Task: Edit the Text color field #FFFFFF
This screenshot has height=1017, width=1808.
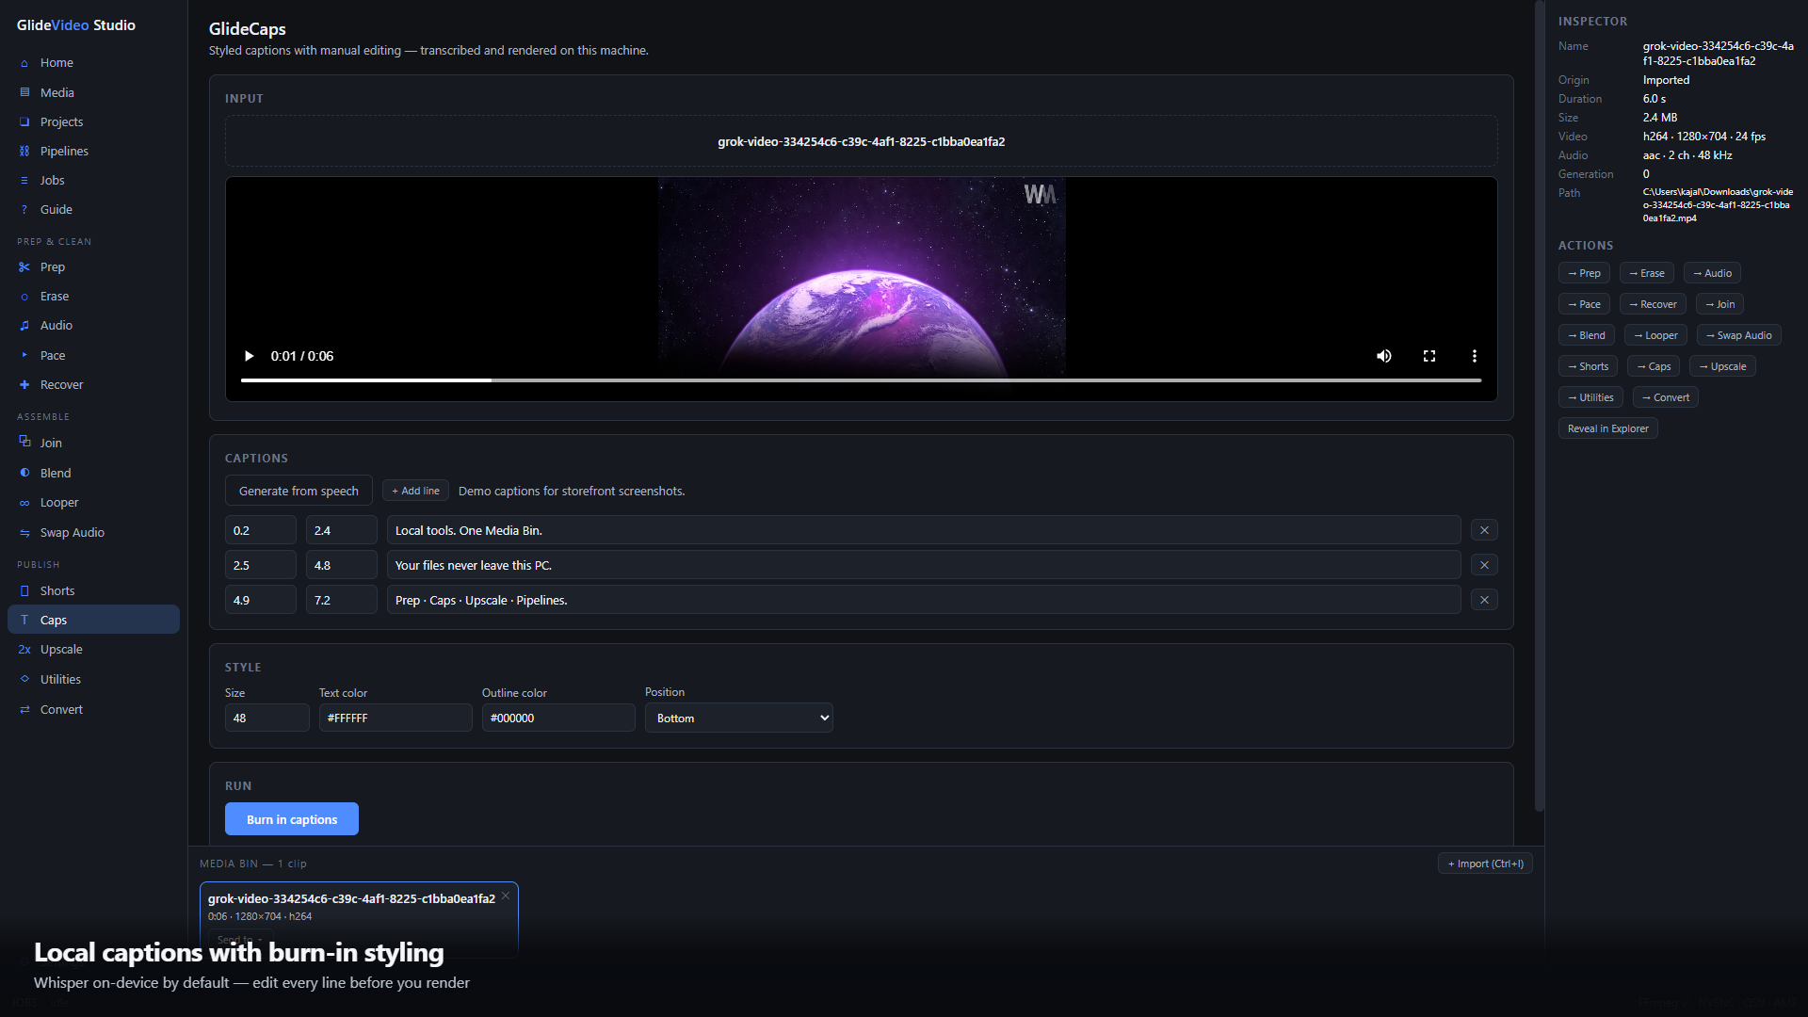Action: (395, 718)
